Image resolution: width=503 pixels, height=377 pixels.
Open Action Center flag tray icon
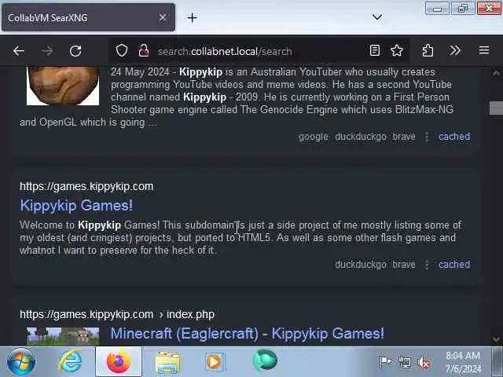pyautogui.click(x=385, y=362)
